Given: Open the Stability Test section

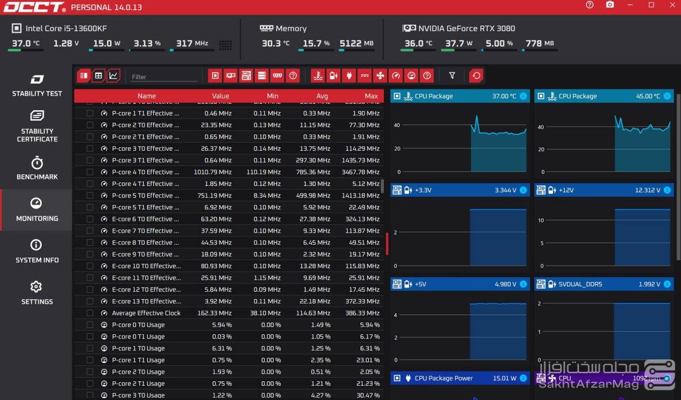Looking at the screenshot, I should 36,86.
